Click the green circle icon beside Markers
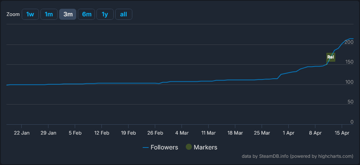Viewport: 360px width, 165px height. tap(188, 147)
